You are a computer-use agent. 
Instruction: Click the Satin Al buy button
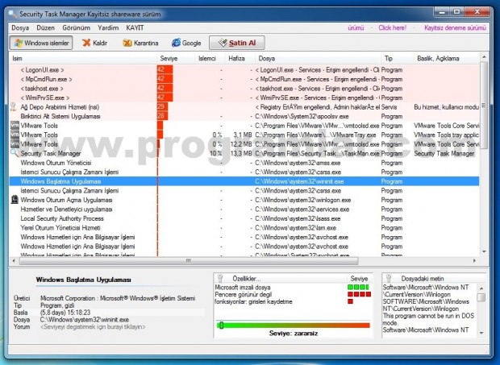(x=237, y=43)
